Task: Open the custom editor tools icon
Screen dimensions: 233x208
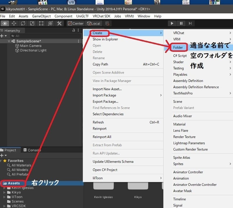Action: [x=59, y=23]
